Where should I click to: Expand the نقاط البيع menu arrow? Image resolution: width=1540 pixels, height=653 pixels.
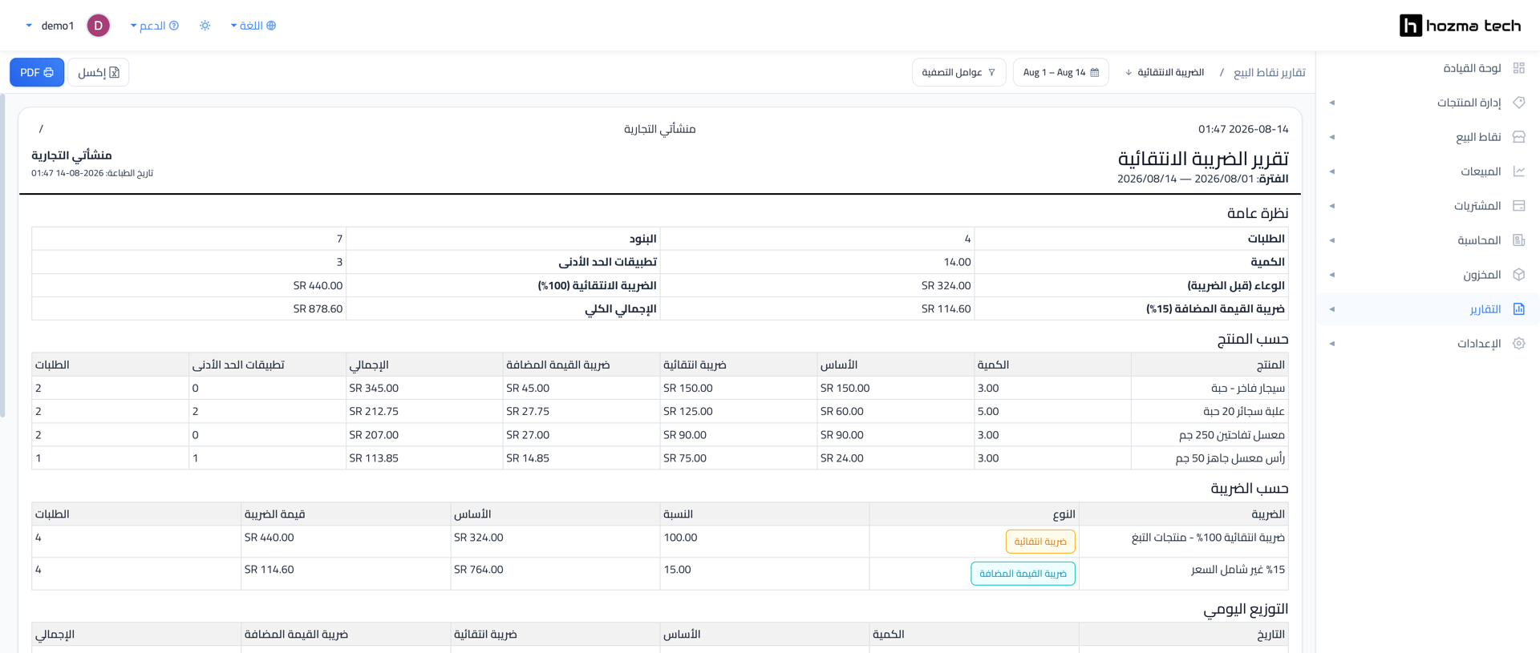coord(1332,137)
